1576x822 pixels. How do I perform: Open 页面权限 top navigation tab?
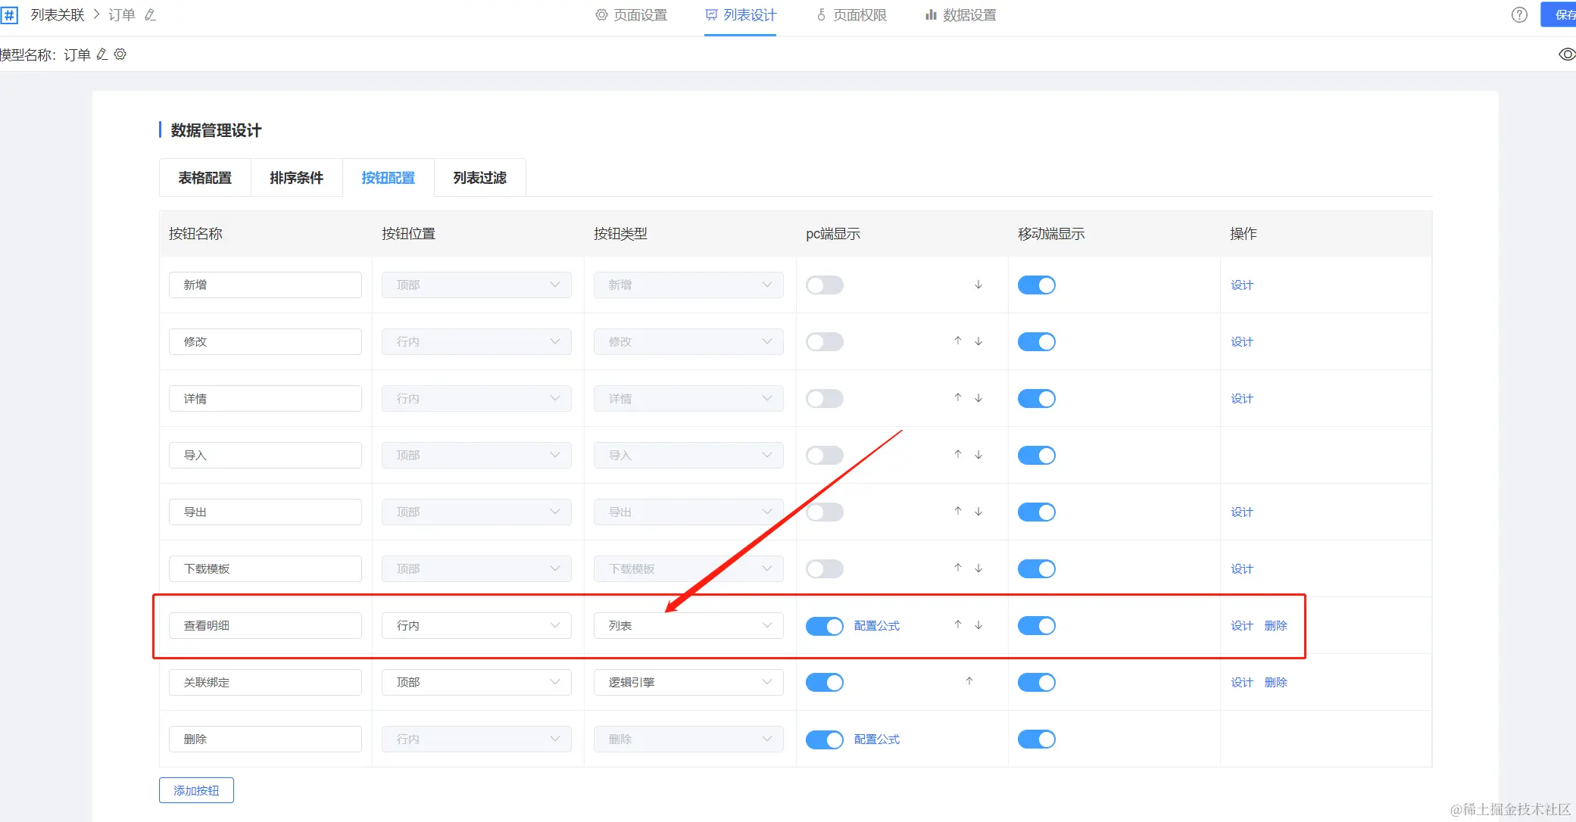click(851, 15)
